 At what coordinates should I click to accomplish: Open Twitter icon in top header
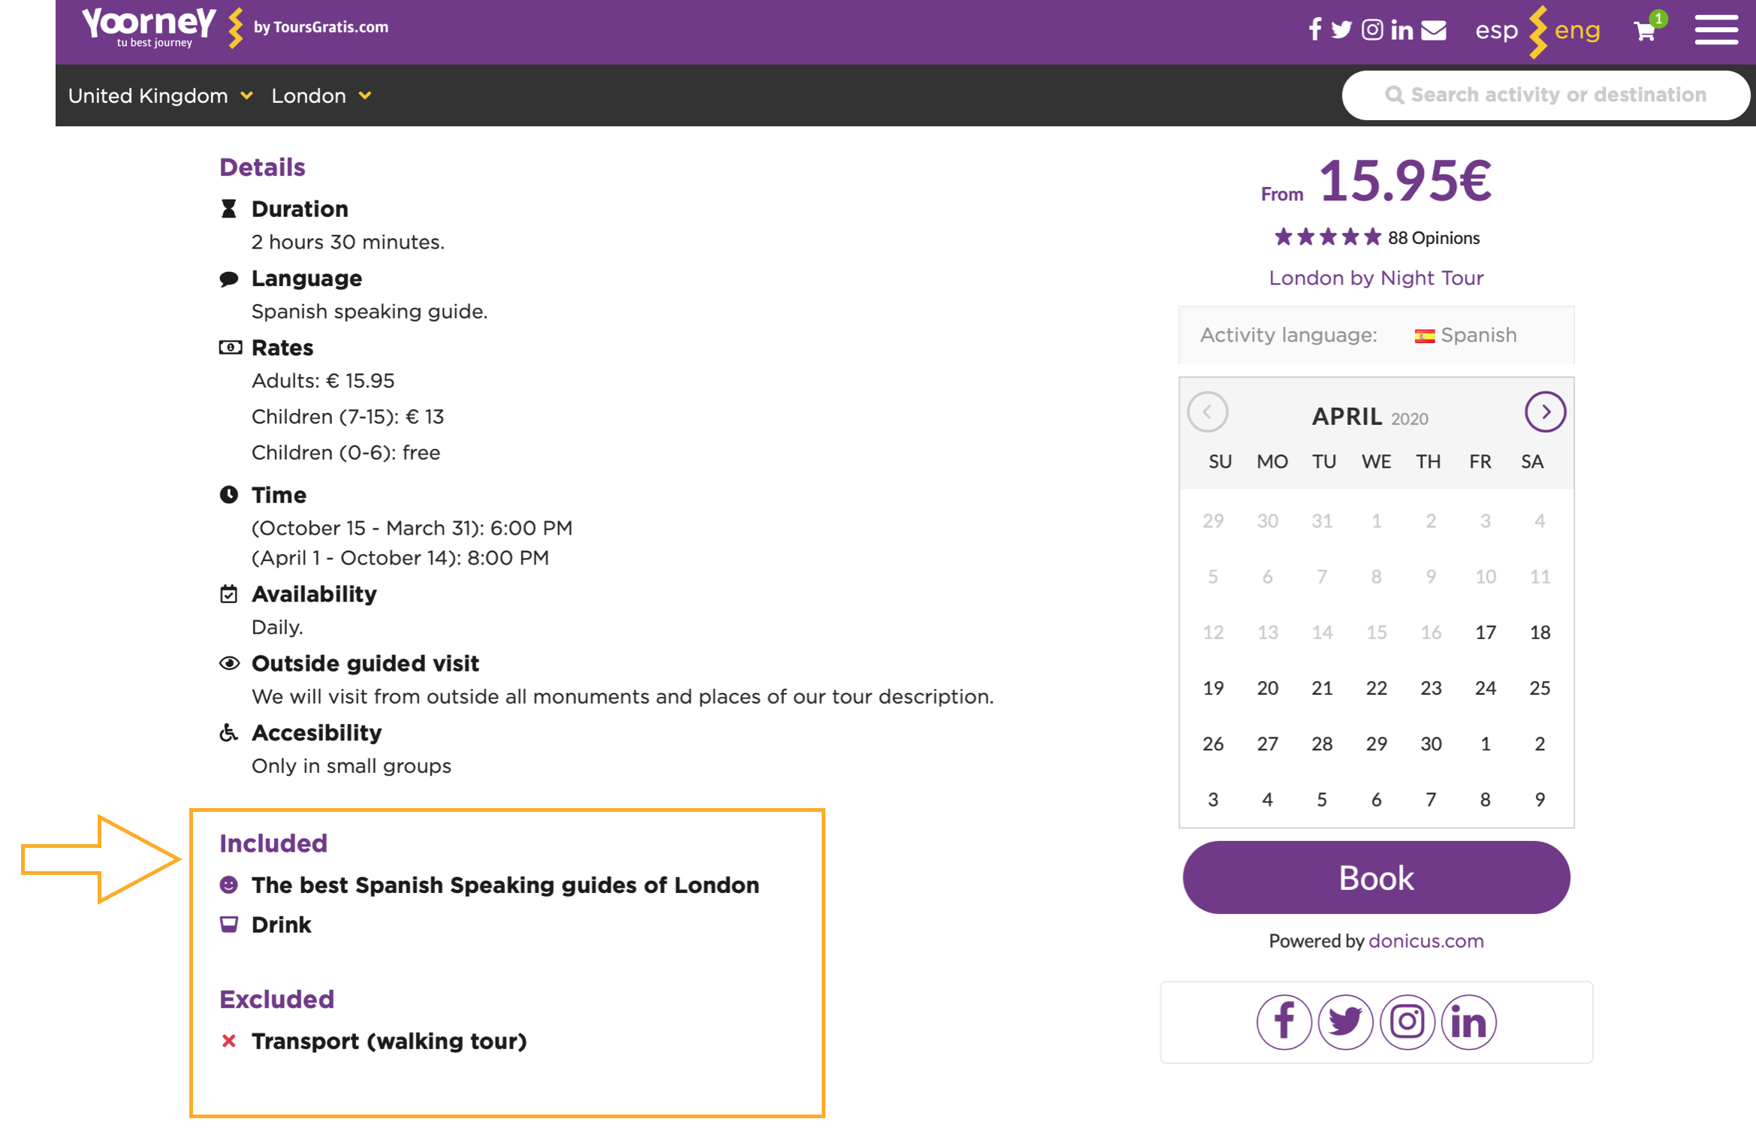(1341, 30)
